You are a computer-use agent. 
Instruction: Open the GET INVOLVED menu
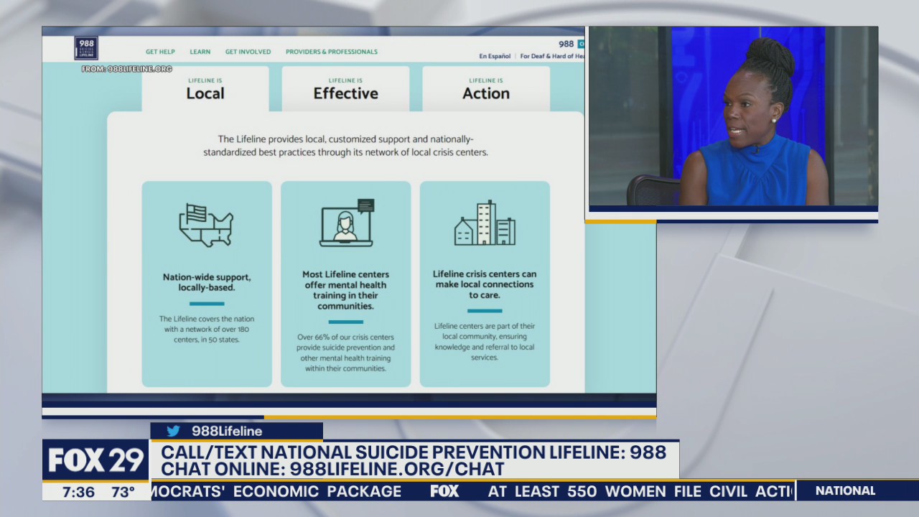(x=248, y=52)
